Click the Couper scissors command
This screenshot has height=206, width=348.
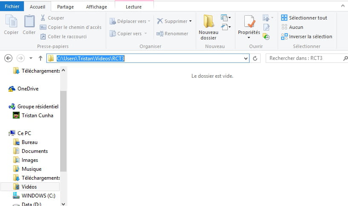(x=52, y=18)
